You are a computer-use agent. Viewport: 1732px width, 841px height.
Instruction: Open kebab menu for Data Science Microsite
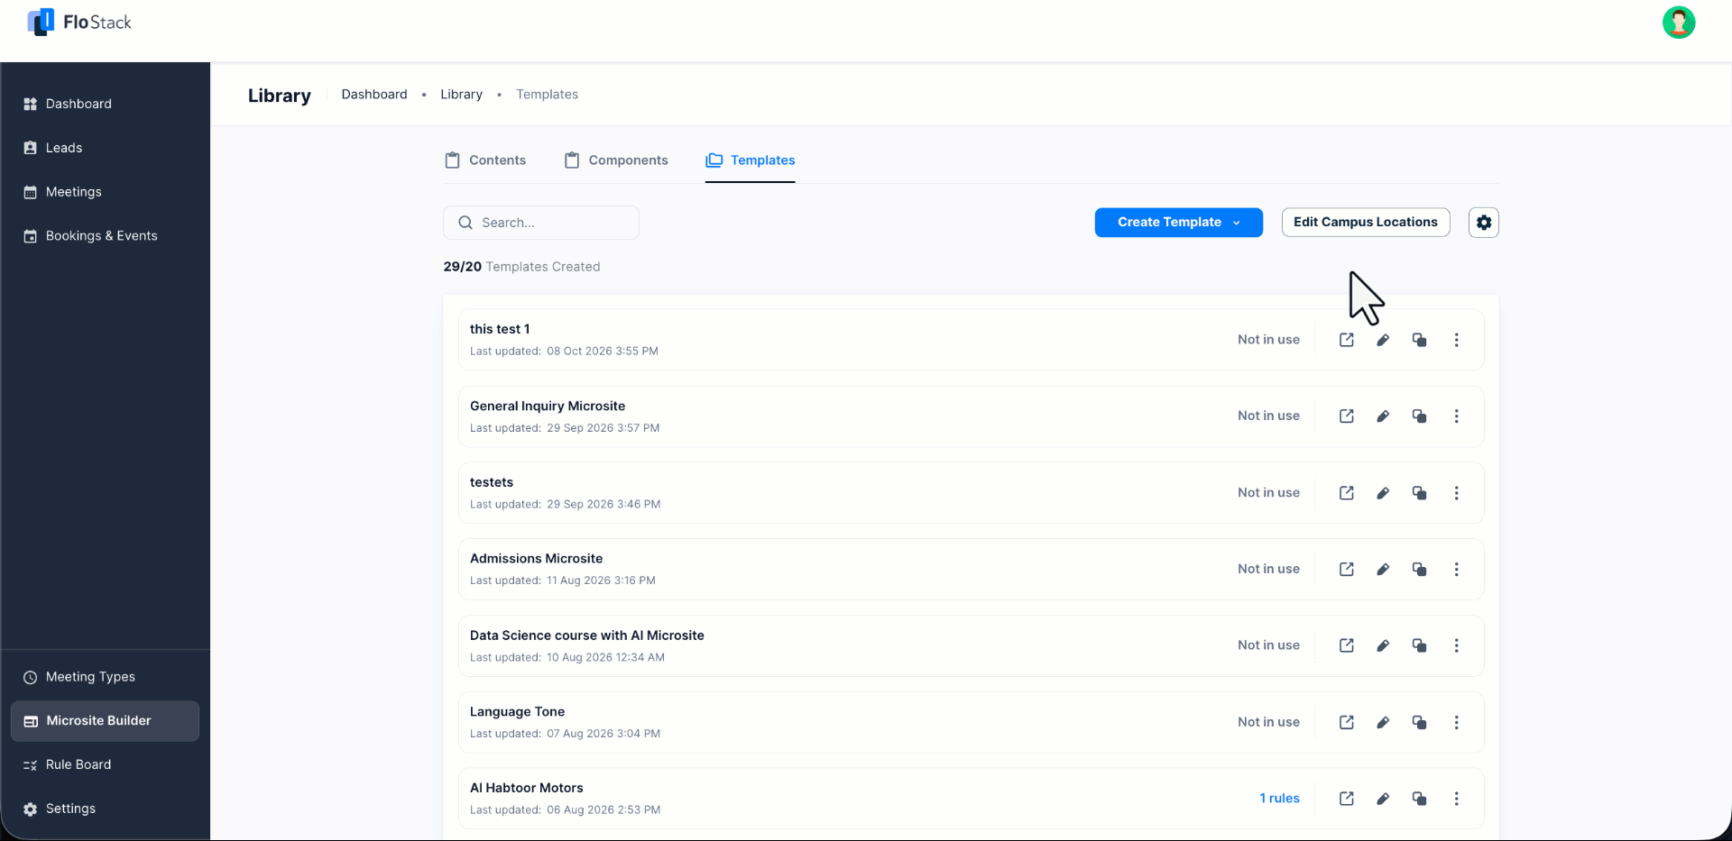point(1456,645)
